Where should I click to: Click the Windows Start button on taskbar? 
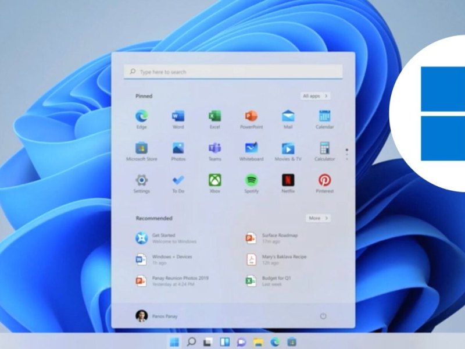coord(174,342)
